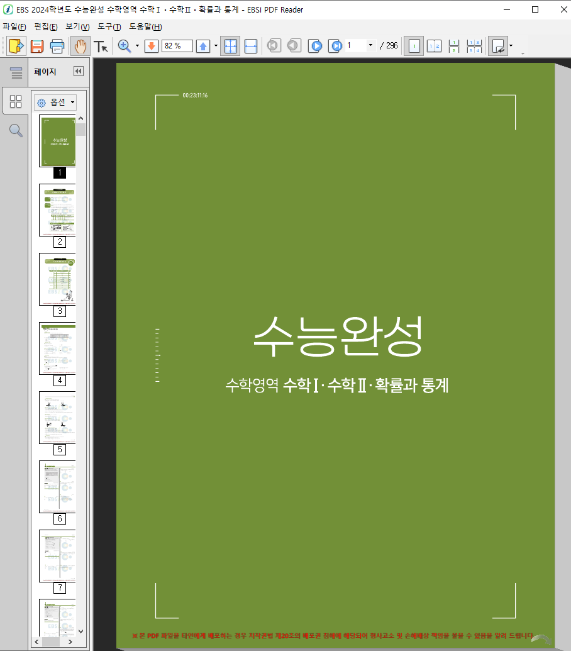Select page 6 thumbnail

(58, 487)
